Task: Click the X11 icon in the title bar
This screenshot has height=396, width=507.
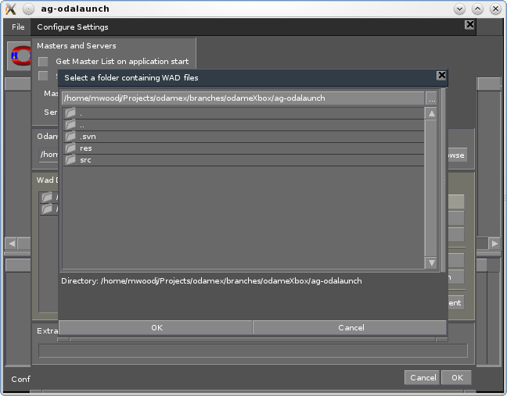Action: point(10,9)
